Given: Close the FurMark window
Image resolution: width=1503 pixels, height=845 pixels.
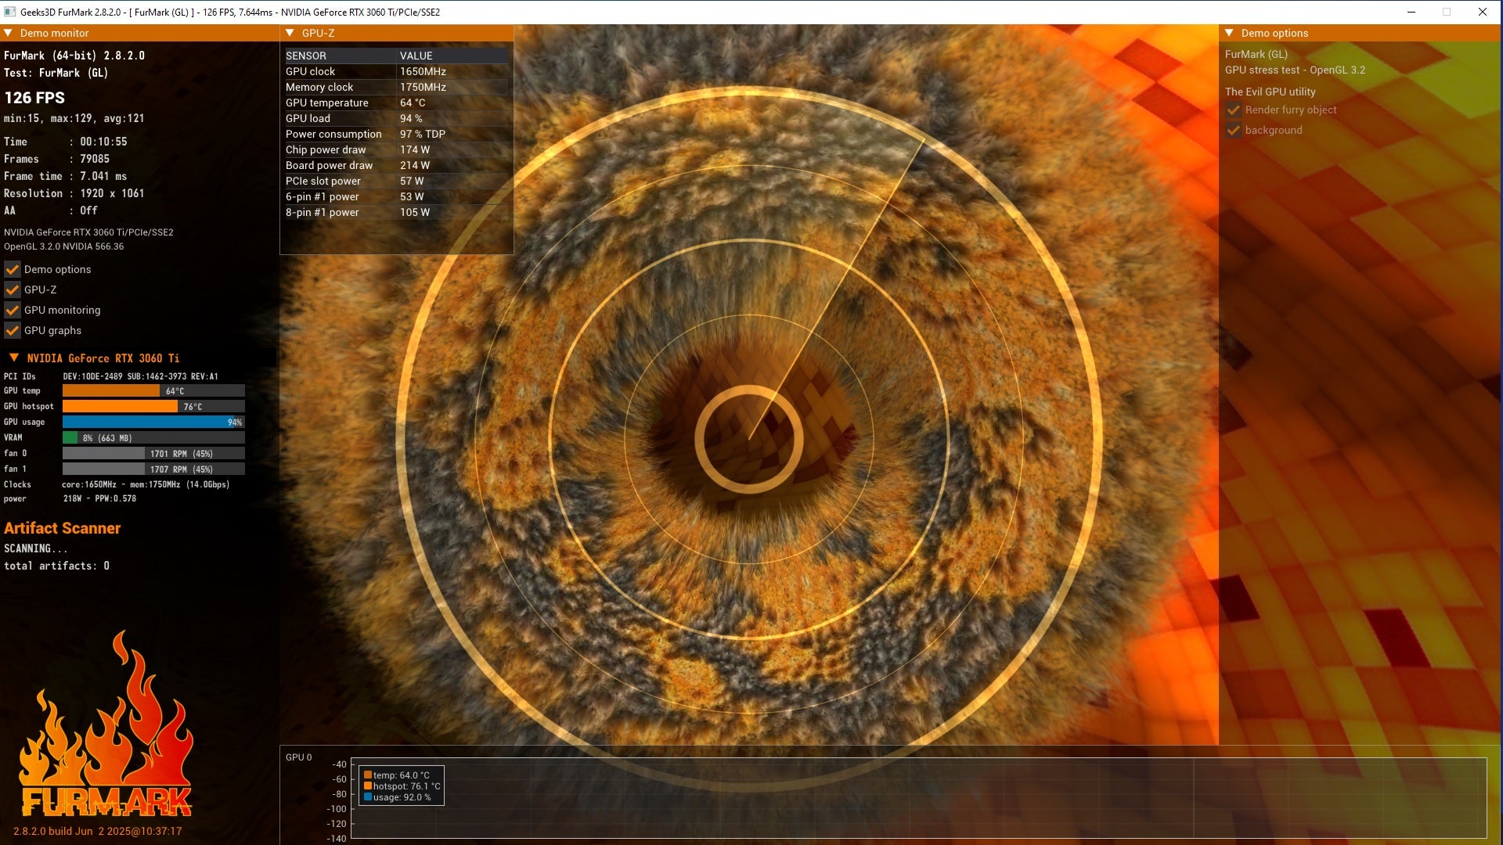Looking at the screenshot, I should [x=1483, y=12].
